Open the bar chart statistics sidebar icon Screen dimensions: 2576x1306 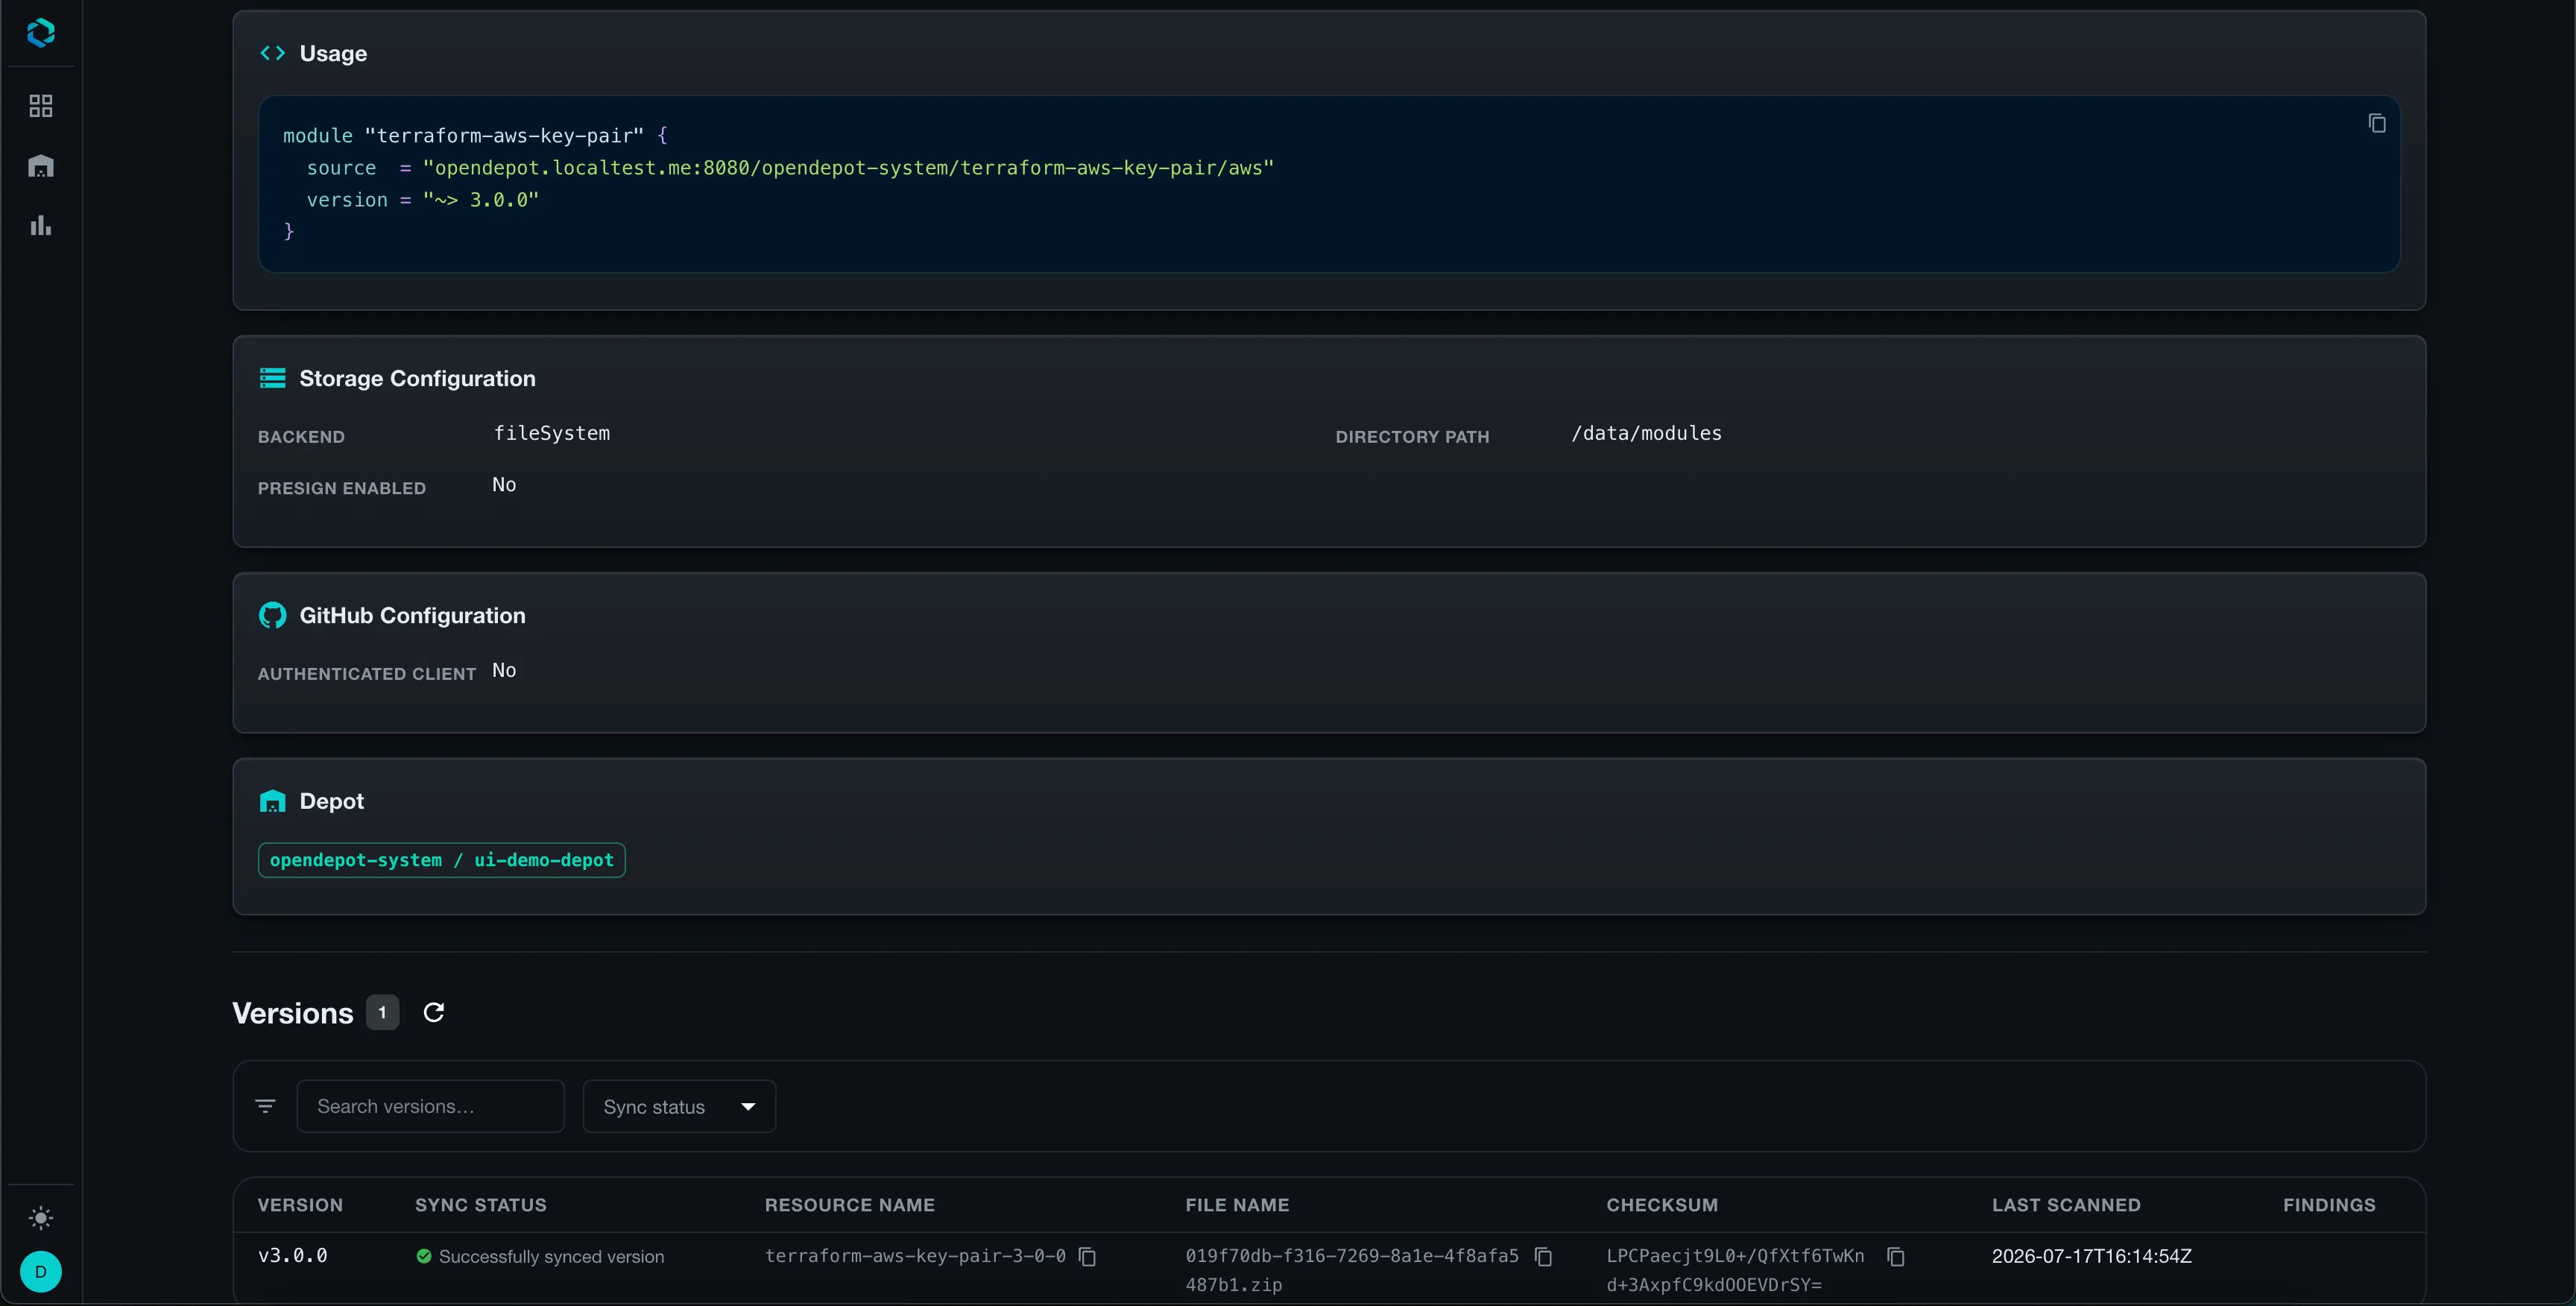pos(41,225)
